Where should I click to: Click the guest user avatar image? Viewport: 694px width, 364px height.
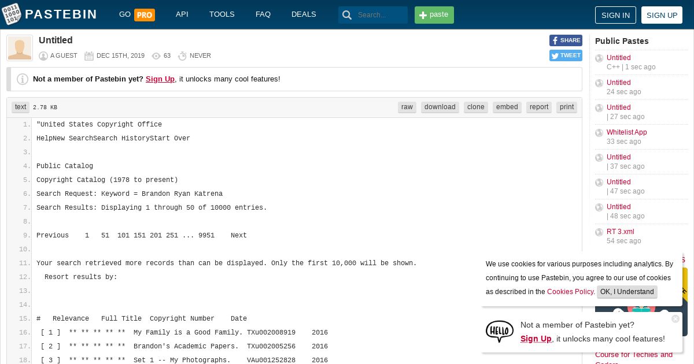point(20,48)
